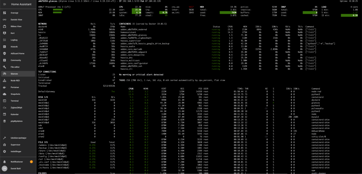Open the Supervisor sidebar icon
The image size is (362, 174).
point(4,145)
